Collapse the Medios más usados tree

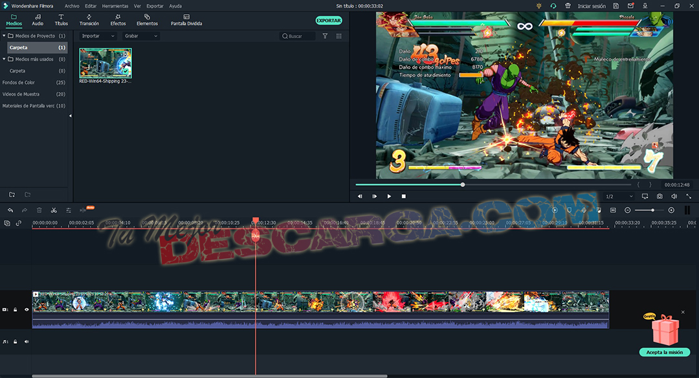coord(4,59)
